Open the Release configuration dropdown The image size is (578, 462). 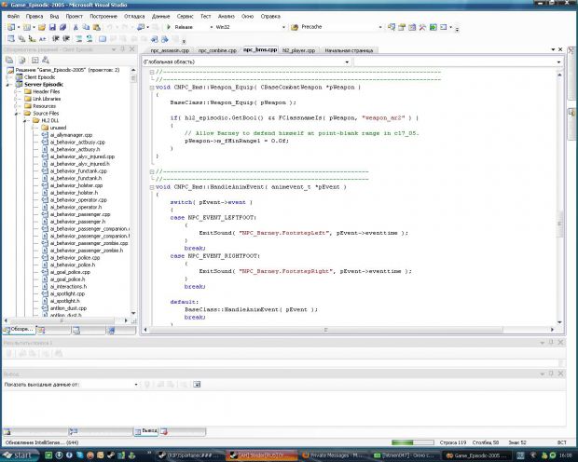click(212, 27)
